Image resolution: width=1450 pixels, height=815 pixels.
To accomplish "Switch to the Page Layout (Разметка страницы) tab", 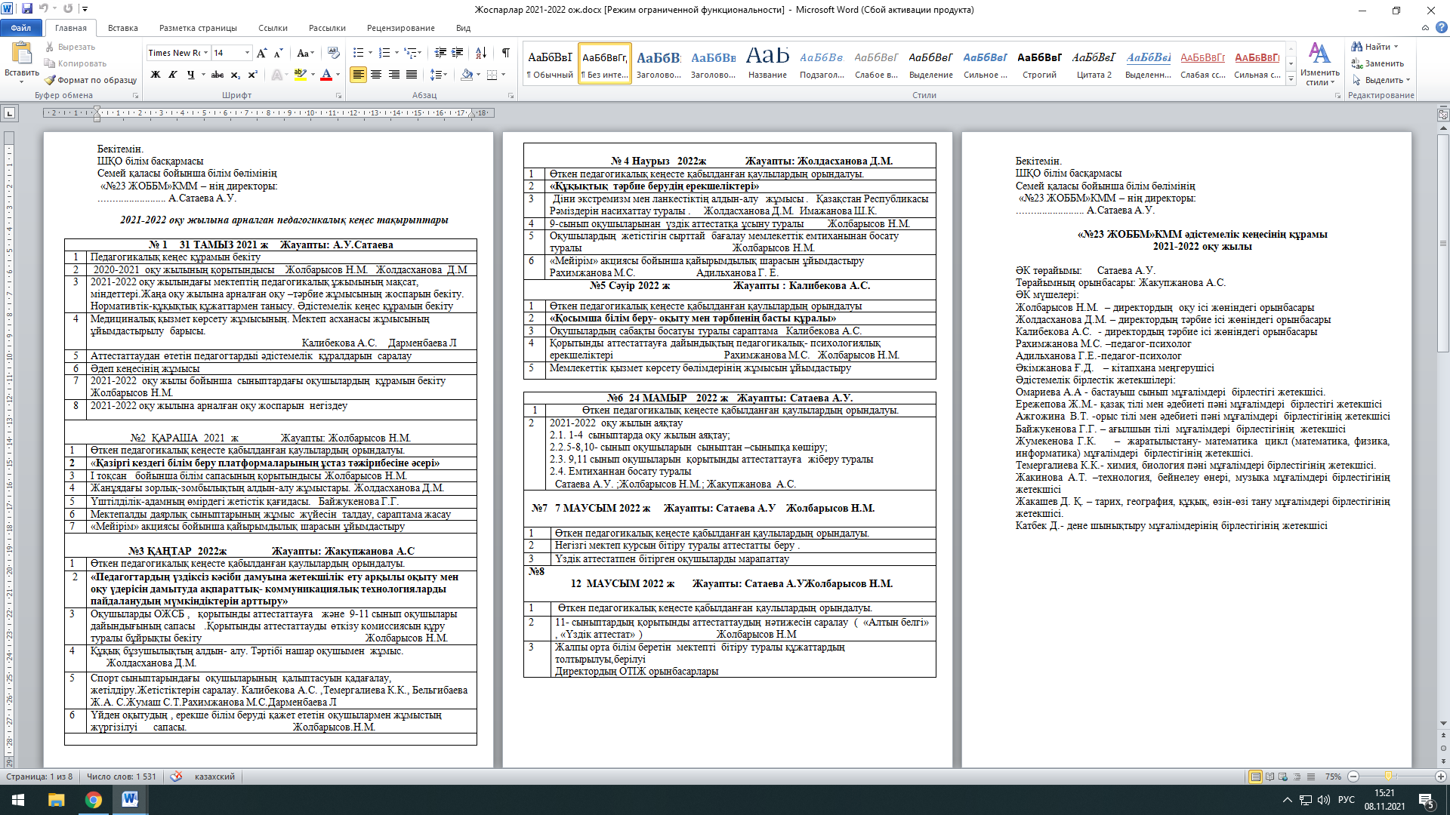I will tap(198, 28).
